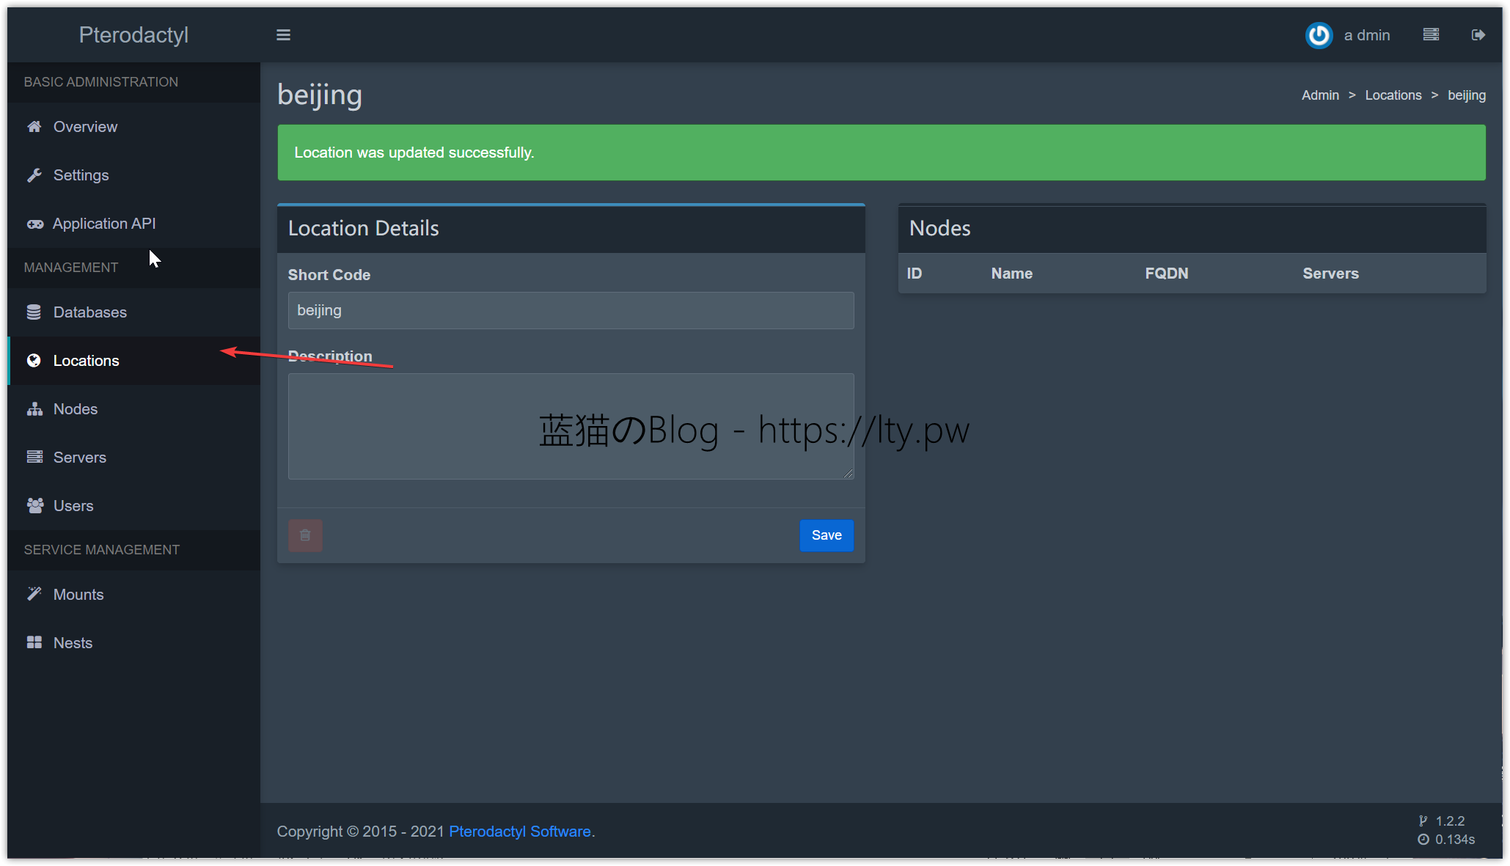
Task: Click the Settings wrench icon
Action: pos(34,175)
